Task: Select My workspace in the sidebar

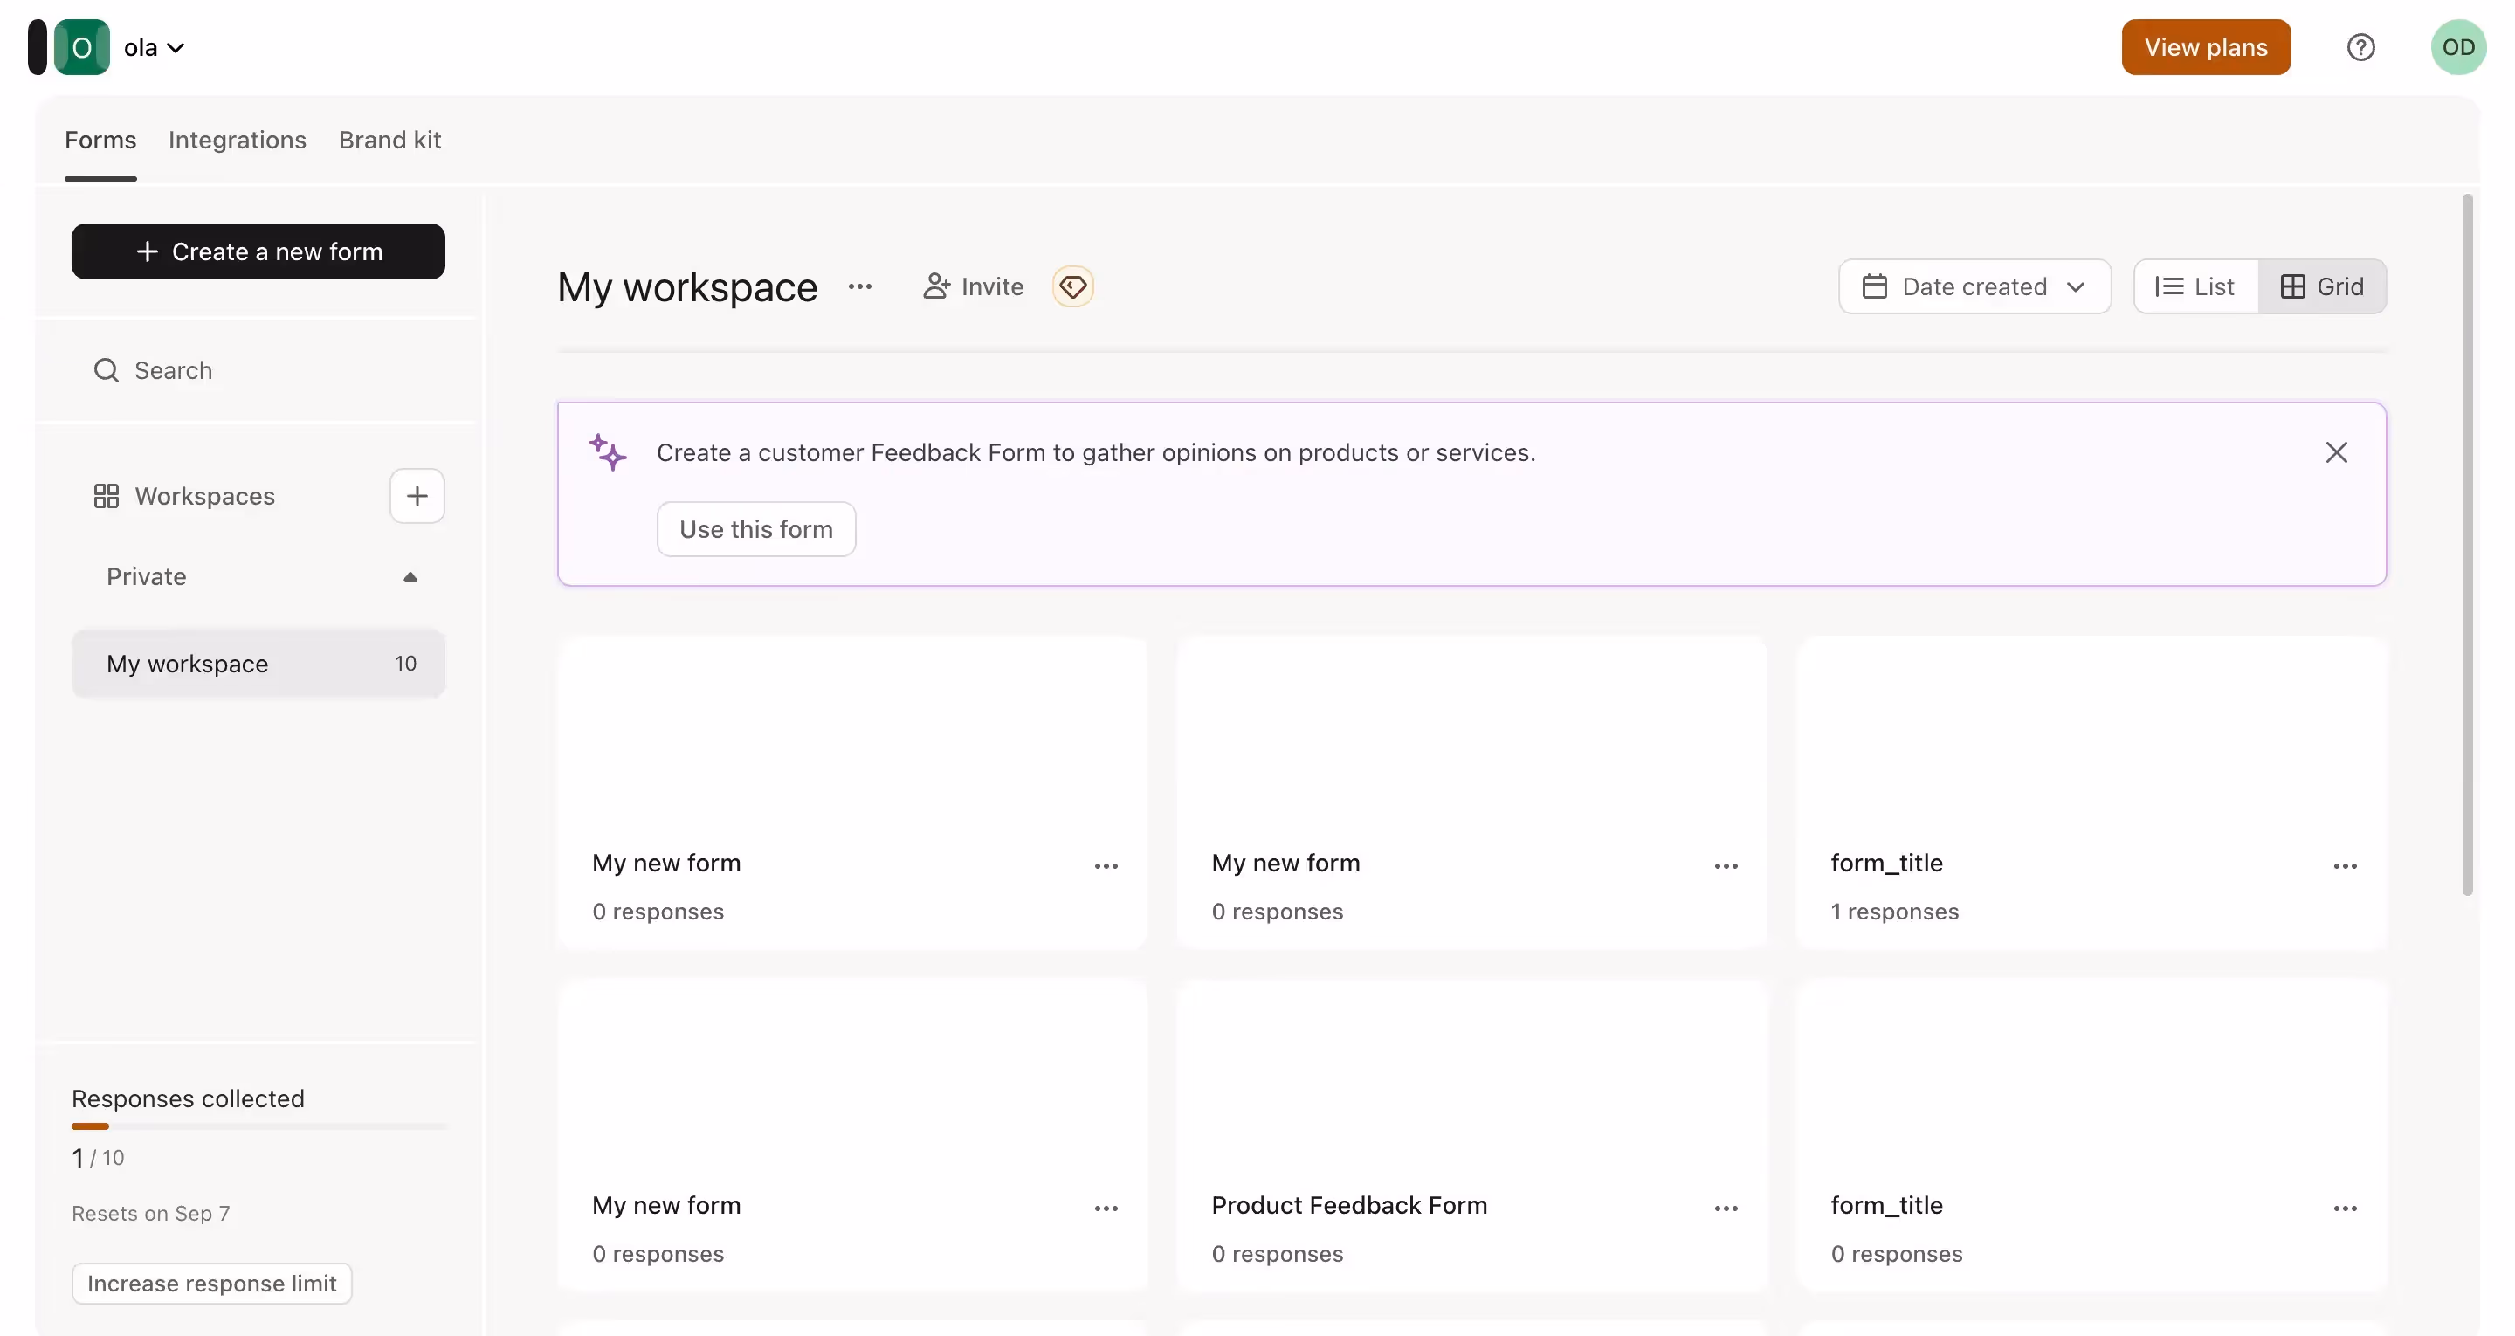Action: click(258, 665)
